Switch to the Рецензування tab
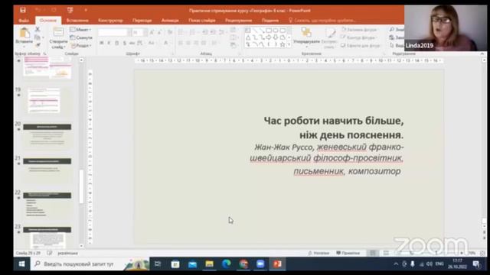490x275 pixels. (x=238, y=21)
